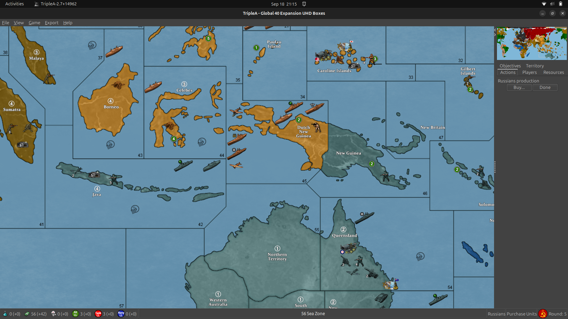Image resolution: width=568 pixels, height=319 pixels.
Task: Select the convoy marker in sea zone 54
Action: coord(420,256)
